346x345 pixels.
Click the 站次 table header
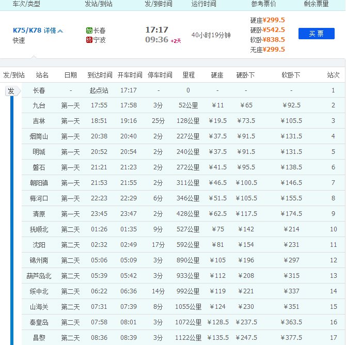coord(333,75)
